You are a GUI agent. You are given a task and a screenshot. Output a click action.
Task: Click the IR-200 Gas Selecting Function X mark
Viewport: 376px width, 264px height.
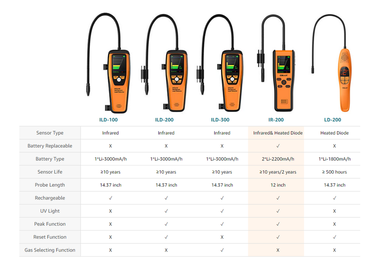point(278,250)
